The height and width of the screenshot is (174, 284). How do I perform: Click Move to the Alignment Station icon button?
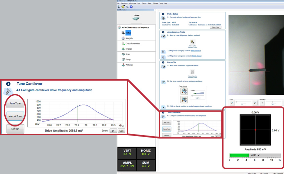[x=192, y=42]
